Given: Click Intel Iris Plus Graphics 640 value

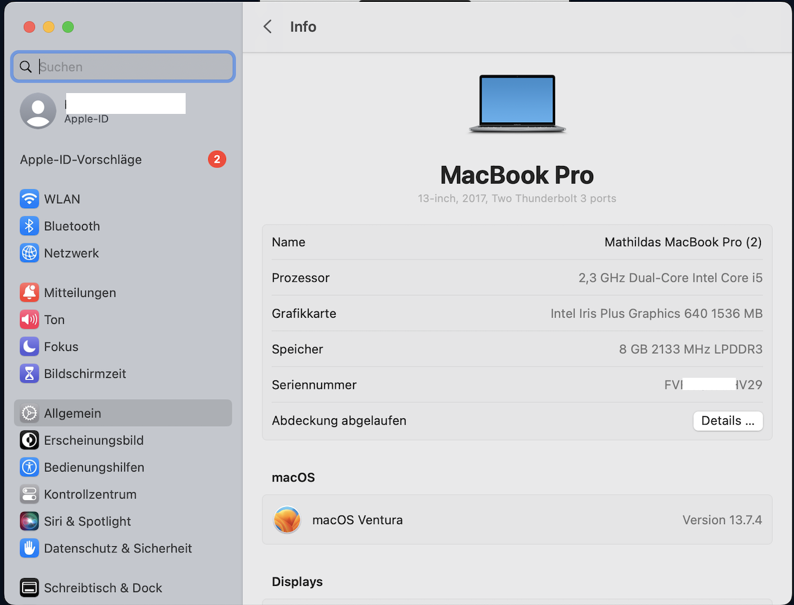Looking at the screenshot, I should point(656,314).
